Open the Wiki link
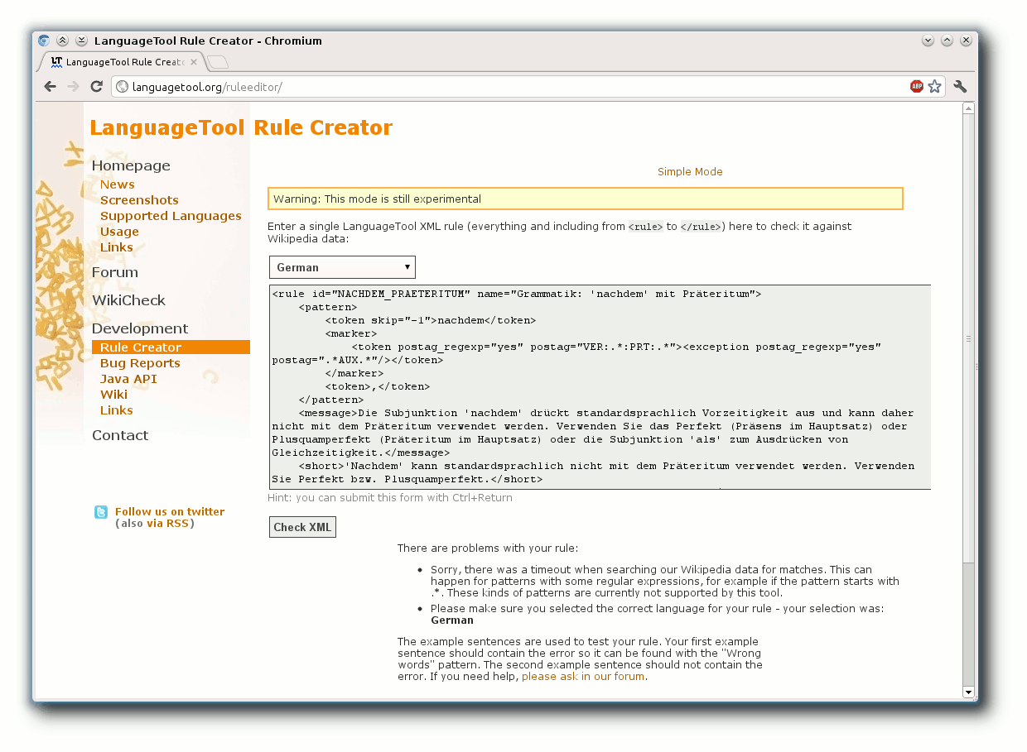The width and height of the screenshot is (1027, 752). click(x=113, y=395)
